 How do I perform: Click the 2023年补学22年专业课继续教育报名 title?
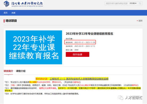(x=89, y=34)
